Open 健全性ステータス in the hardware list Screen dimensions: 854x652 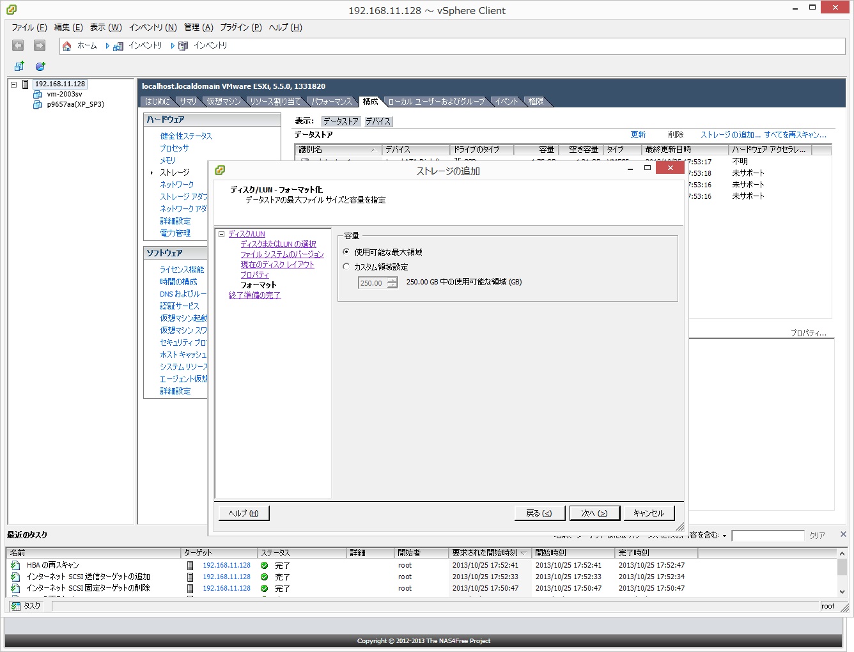click(x=186, y=136)
